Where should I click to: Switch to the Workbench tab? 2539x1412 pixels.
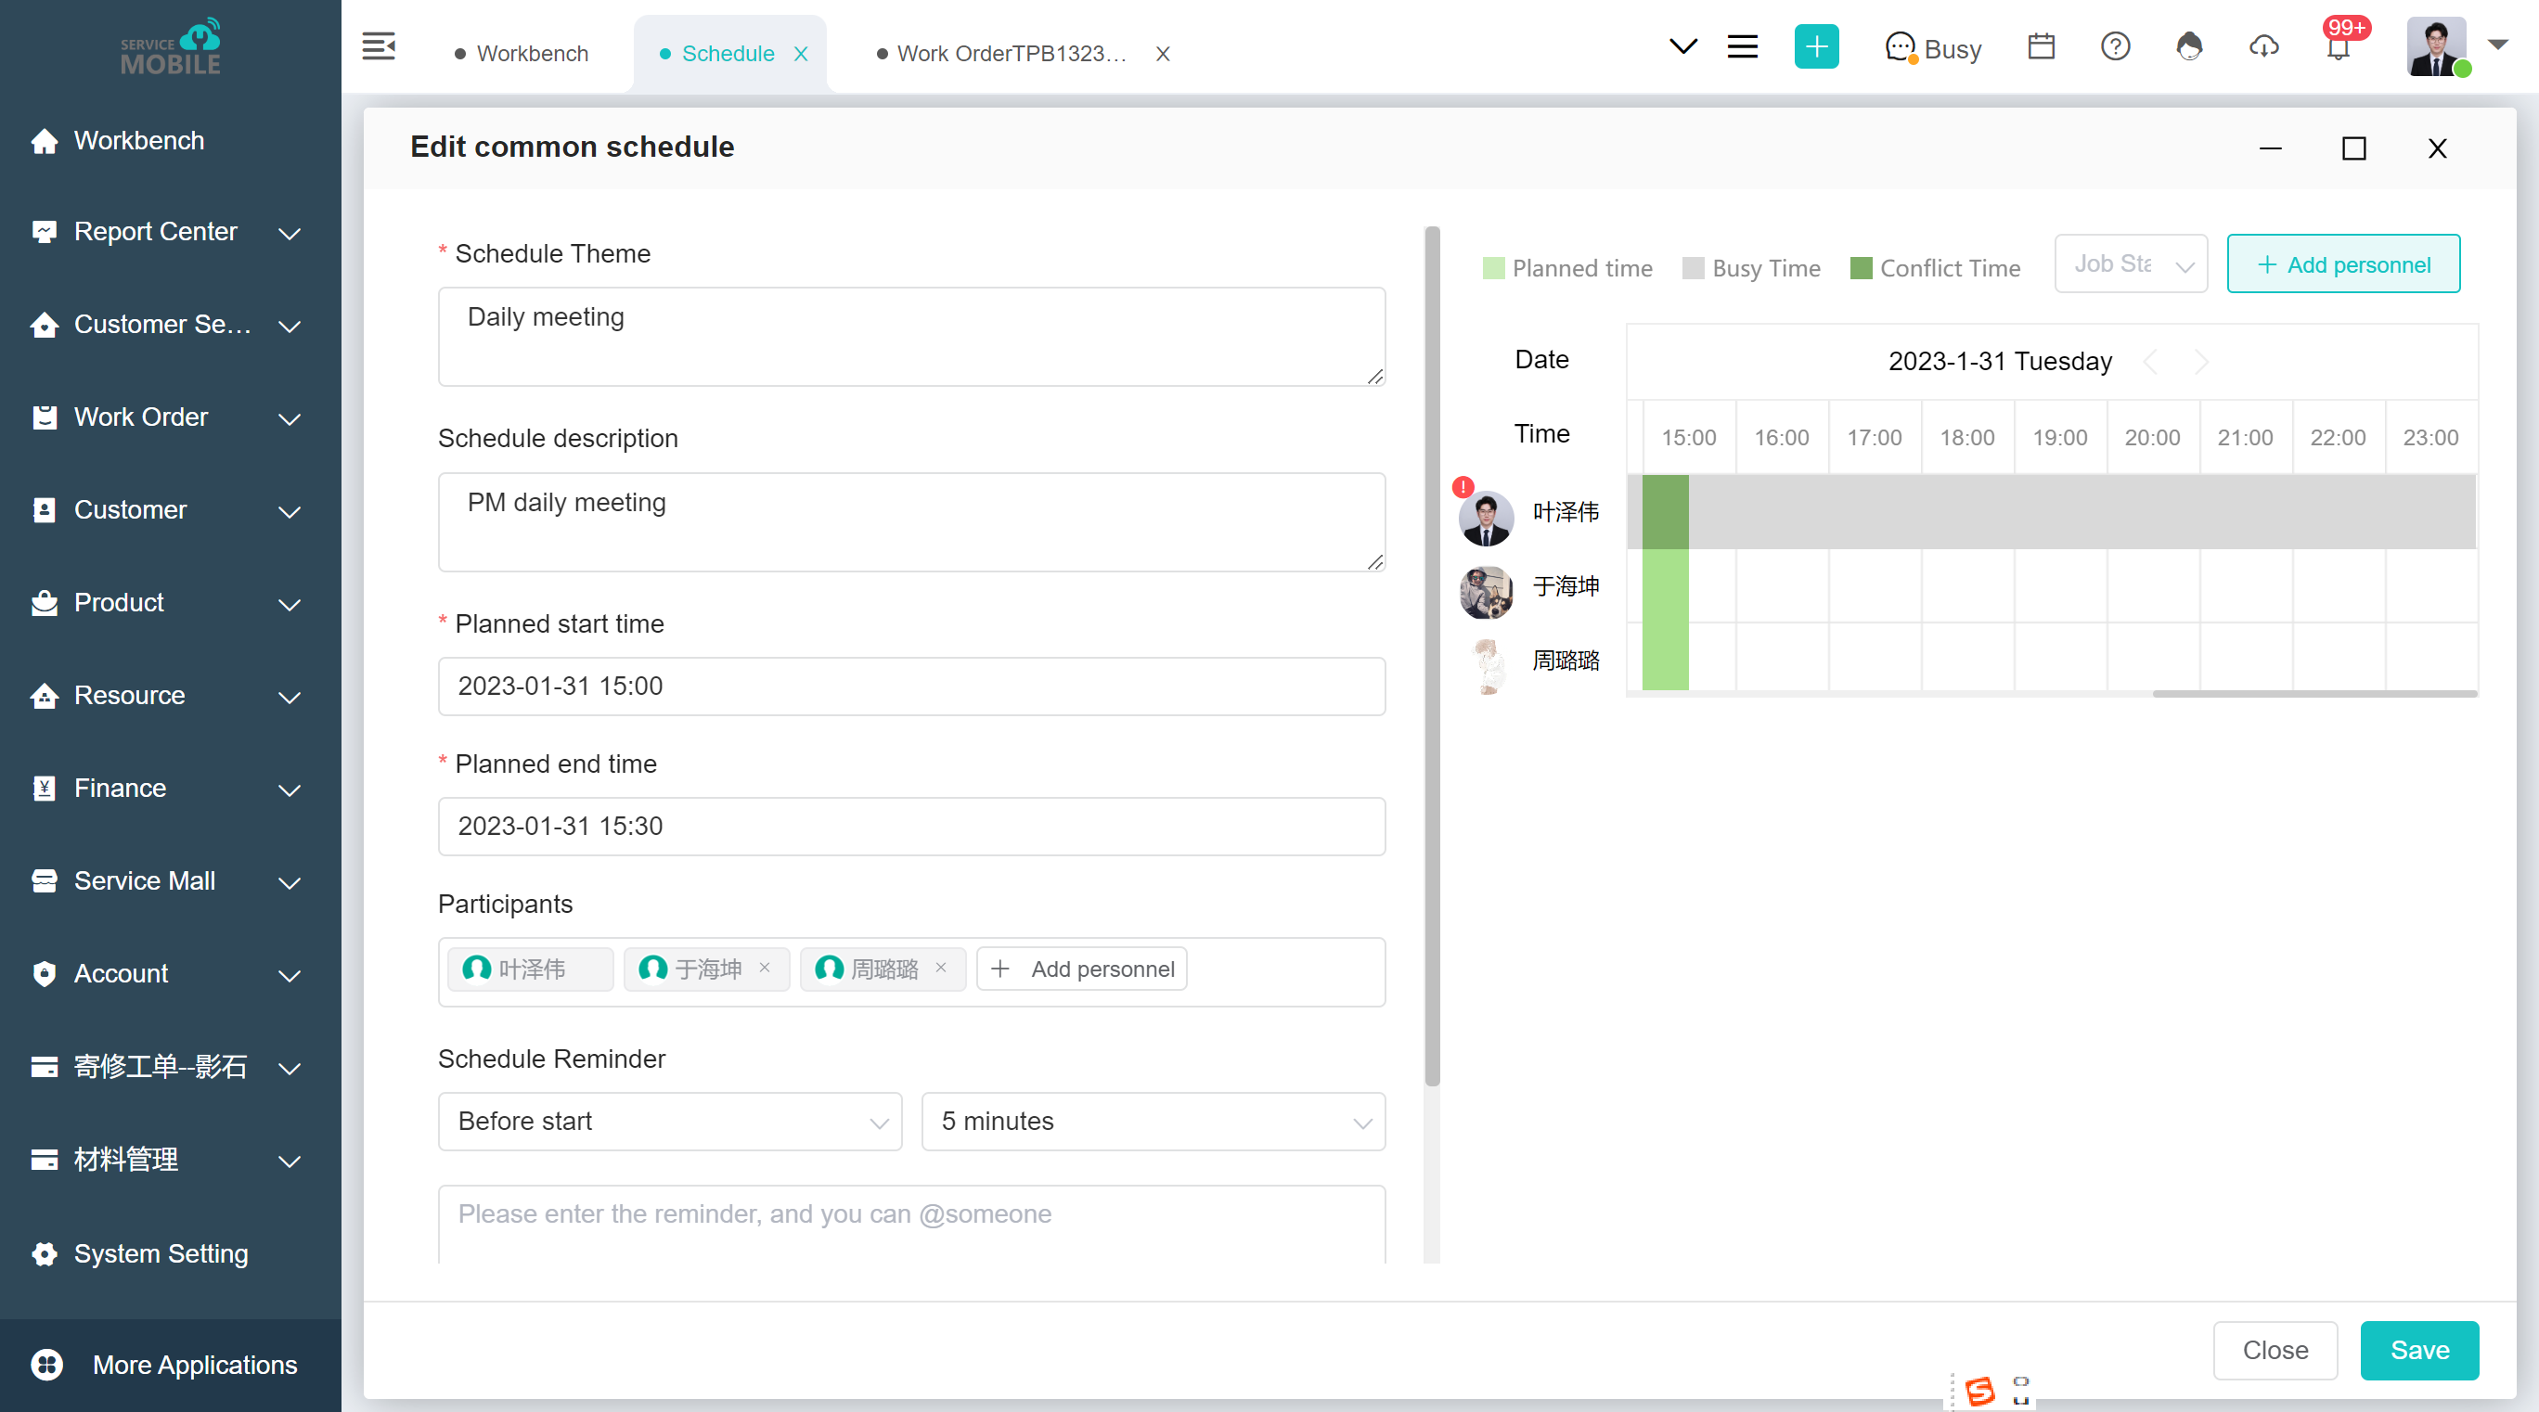click(x=522, y=54)
